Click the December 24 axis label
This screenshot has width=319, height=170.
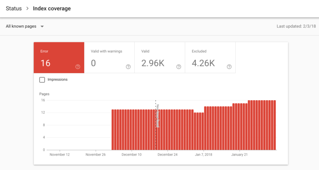click(167, 154)
